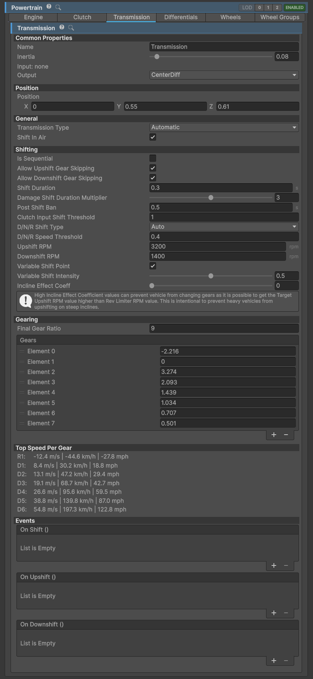Image resolution: width=313 pixels, height=679 pixels.
Task: Open Transmission section help icon
Action: coord(62,27)
